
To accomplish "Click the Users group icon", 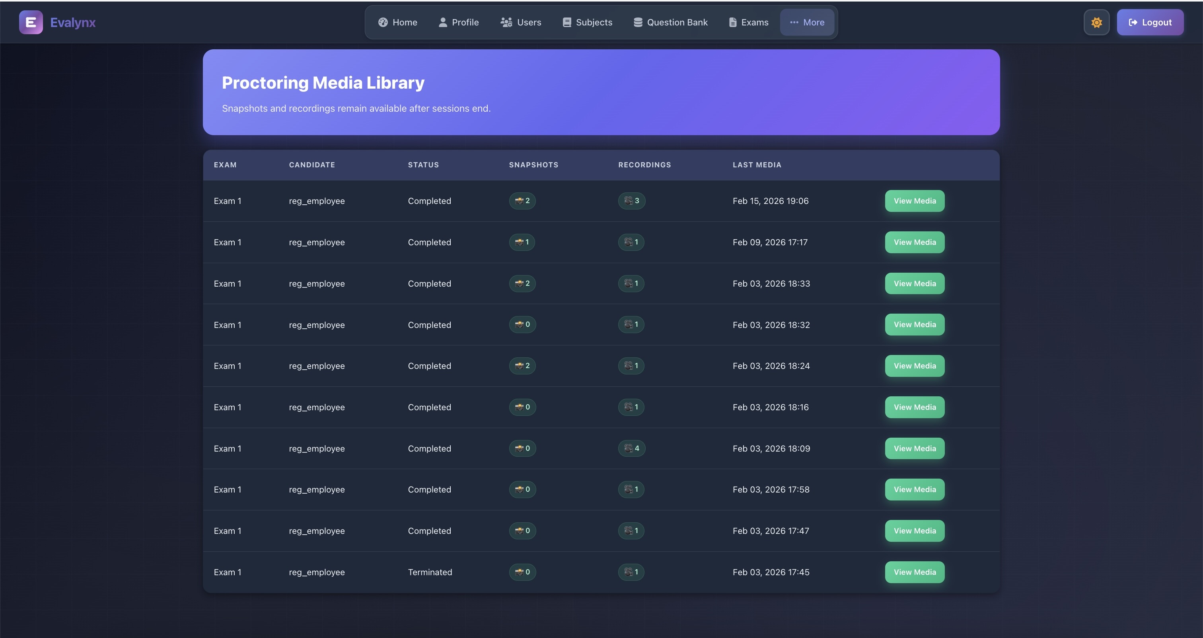I will click(506, 22).
